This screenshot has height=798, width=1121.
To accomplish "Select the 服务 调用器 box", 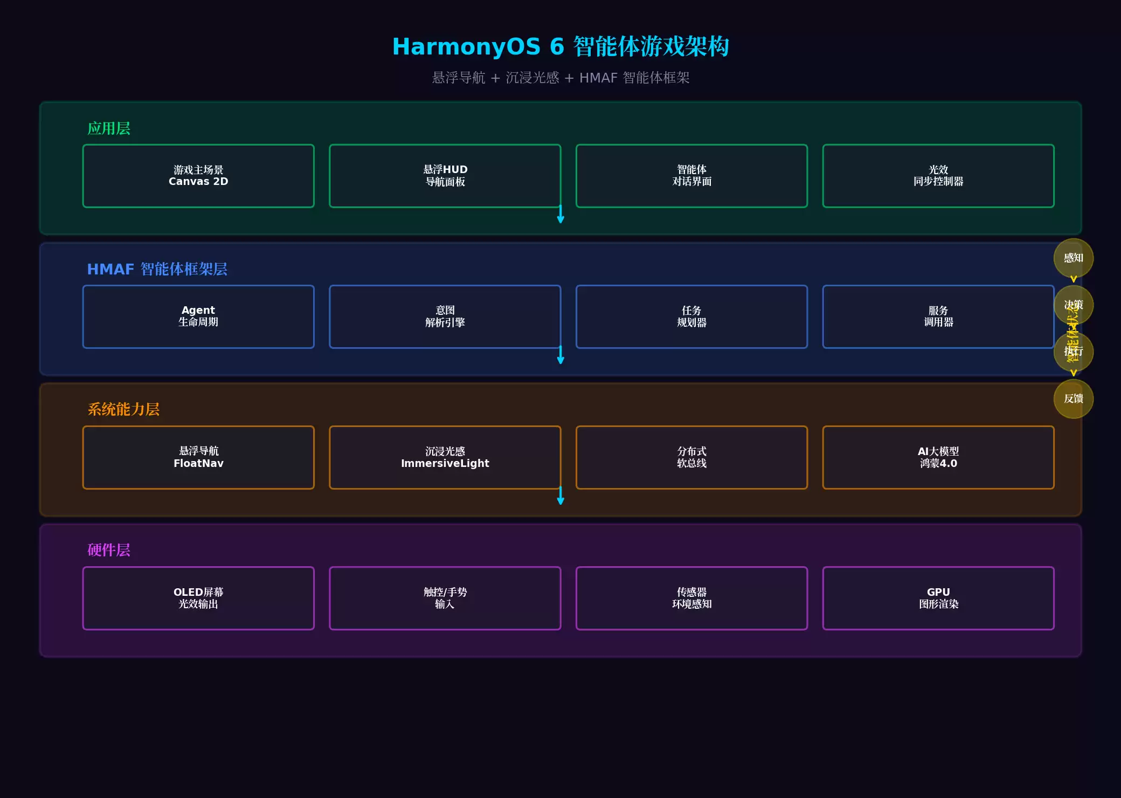I will pos(938,317).
